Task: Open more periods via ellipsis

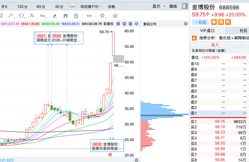Action: [72, 7]
